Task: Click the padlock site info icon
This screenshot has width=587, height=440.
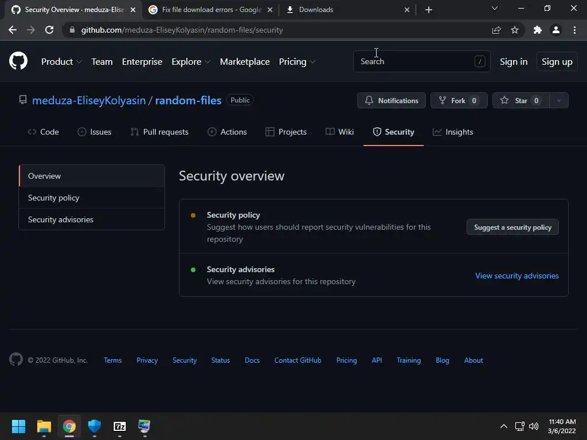Action: click(72, 30)
